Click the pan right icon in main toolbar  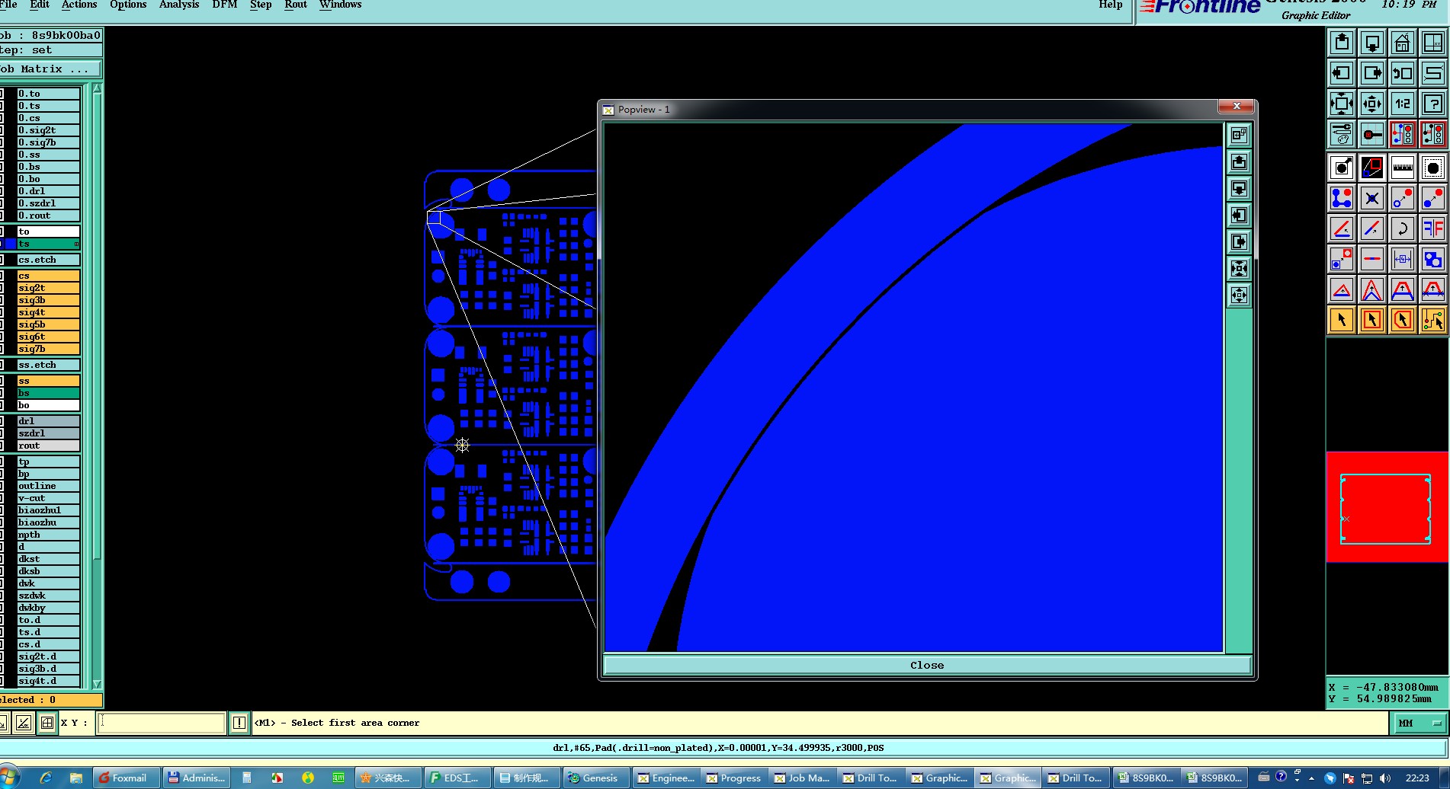point(1372,73)
